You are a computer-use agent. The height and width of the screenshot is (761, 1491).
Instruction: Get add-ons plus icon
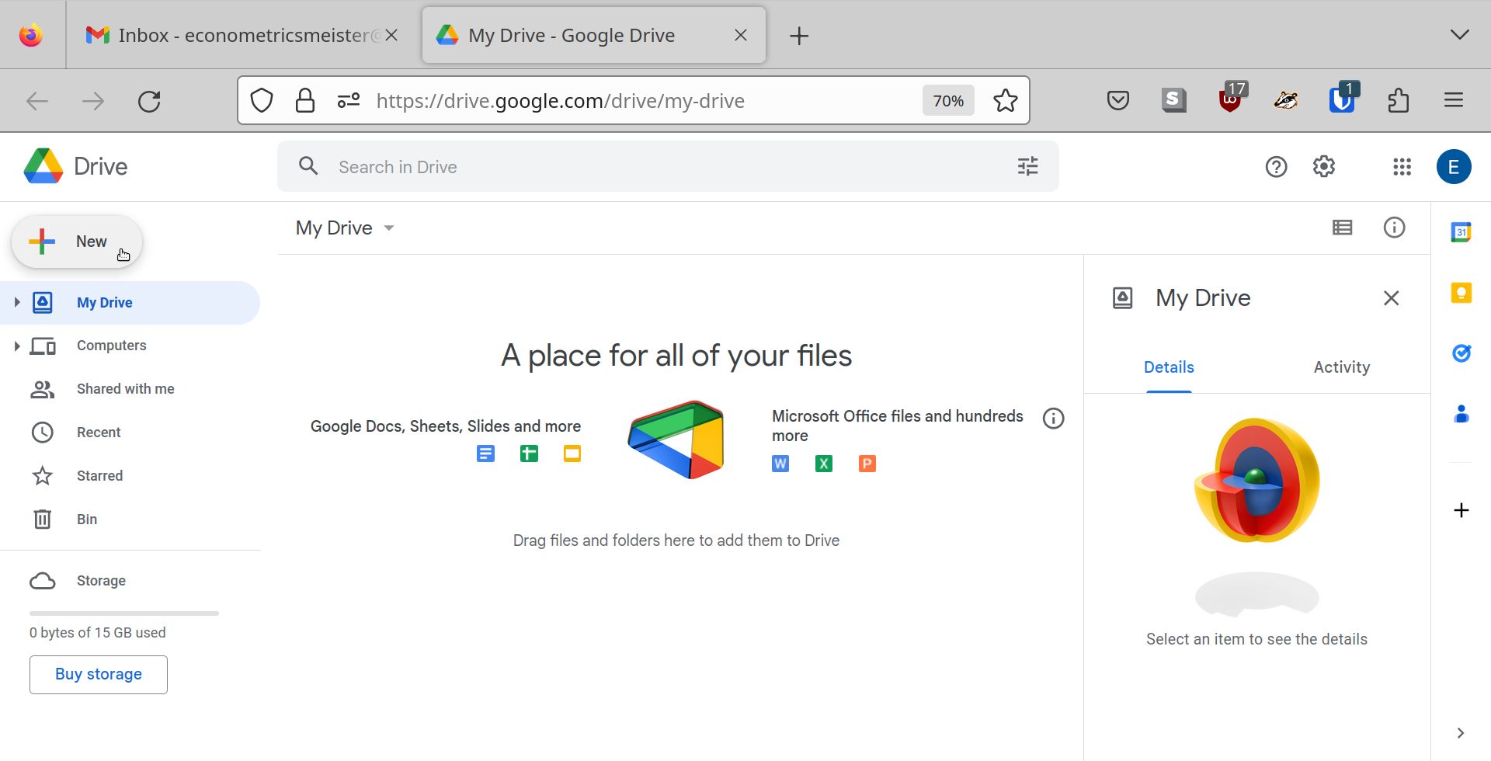point(1461,510)
